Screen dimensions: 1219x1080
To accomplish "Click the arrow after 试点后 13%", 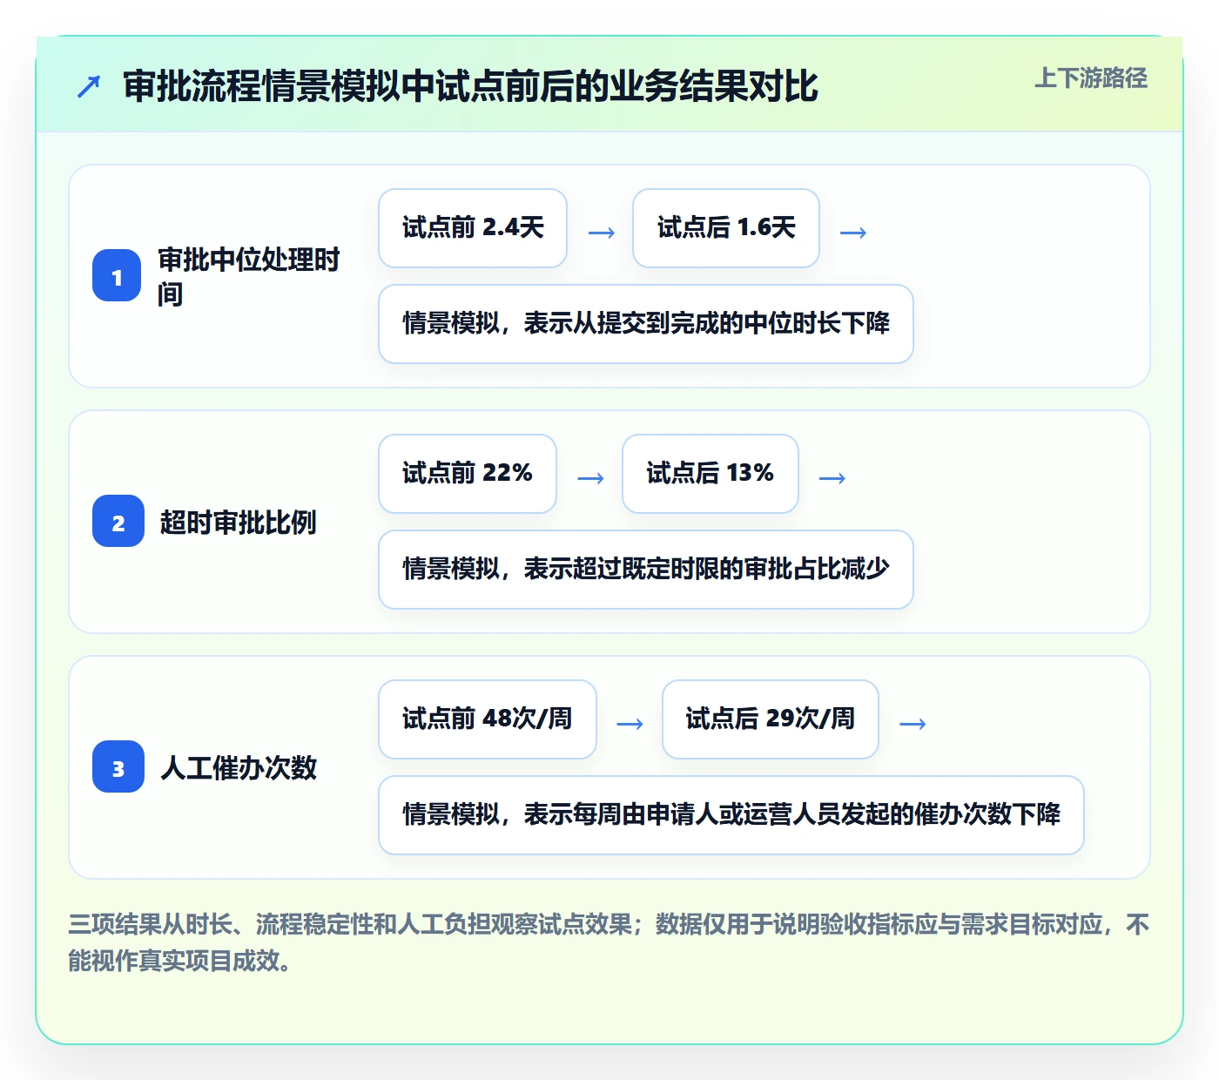I will 832,477.
